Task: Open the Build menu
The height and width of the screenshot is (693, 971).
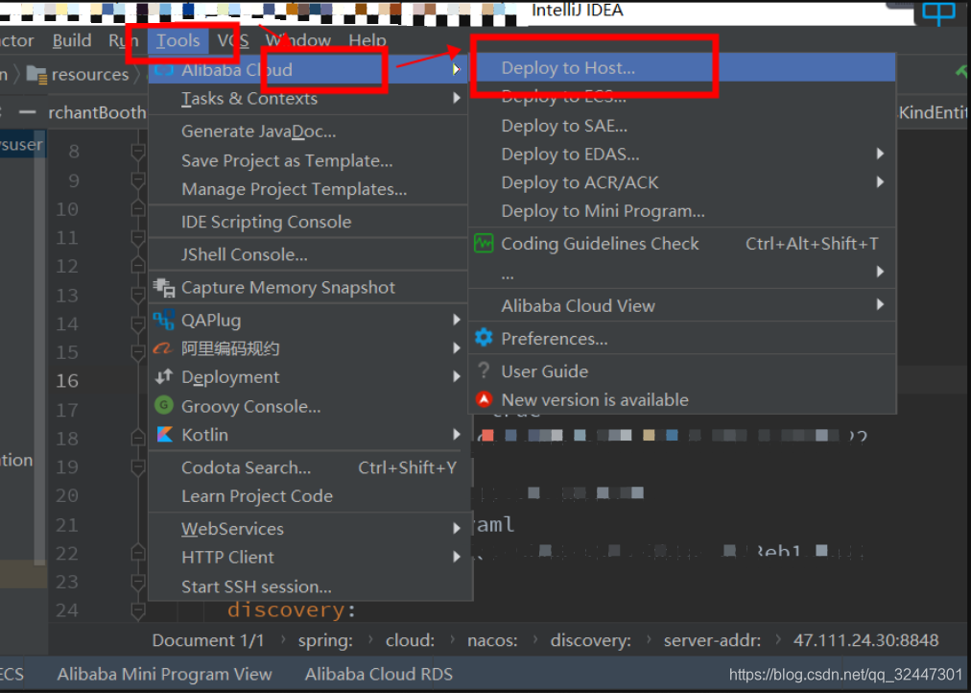Action: coord(72,41)
